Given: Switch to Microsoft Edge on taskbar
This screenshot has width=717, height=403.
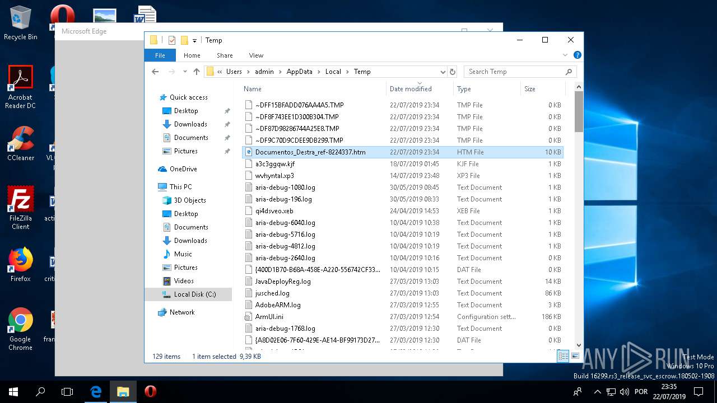Looking at the screenshot, I should pos(96,392).
